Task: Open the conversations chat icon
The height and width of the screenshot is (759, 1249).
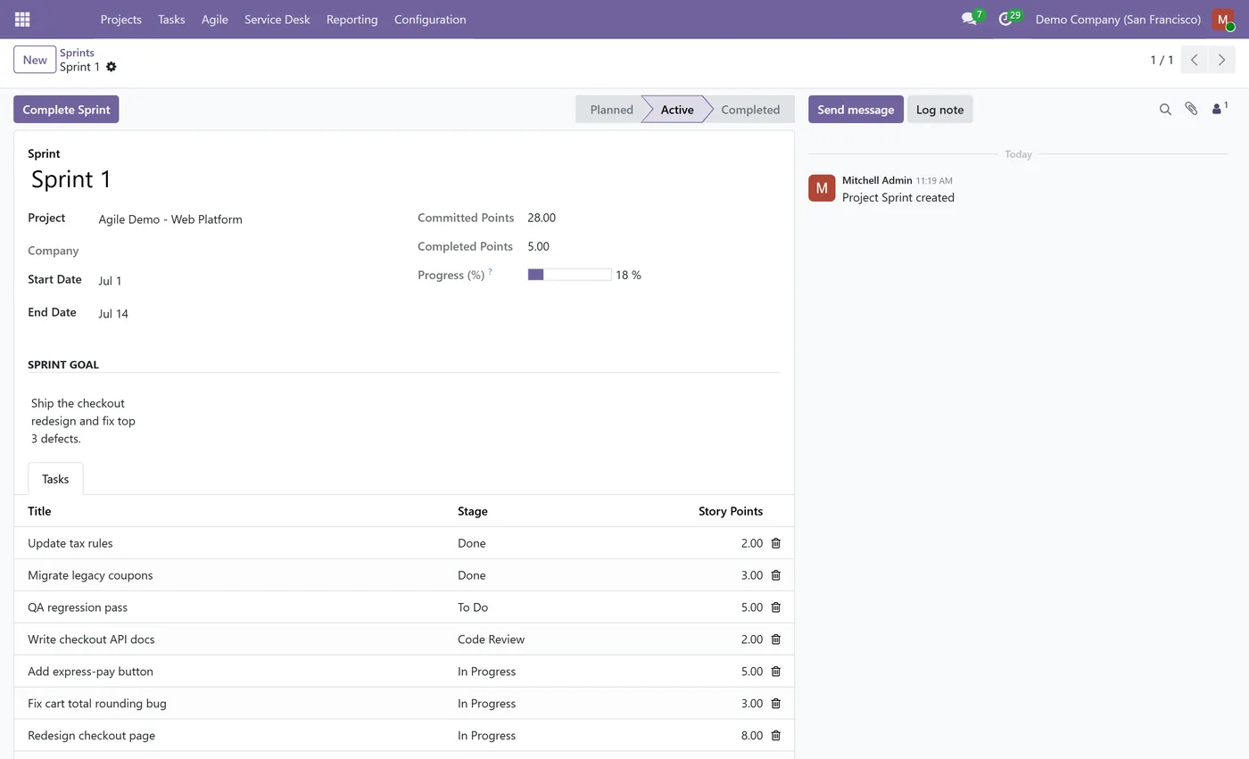Action: (x=969, y=19)
